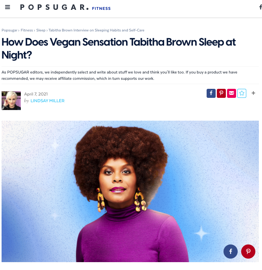Share hero image on Facebook round button
The width and height of the screenshot is (262, 270).
(231, 252)
